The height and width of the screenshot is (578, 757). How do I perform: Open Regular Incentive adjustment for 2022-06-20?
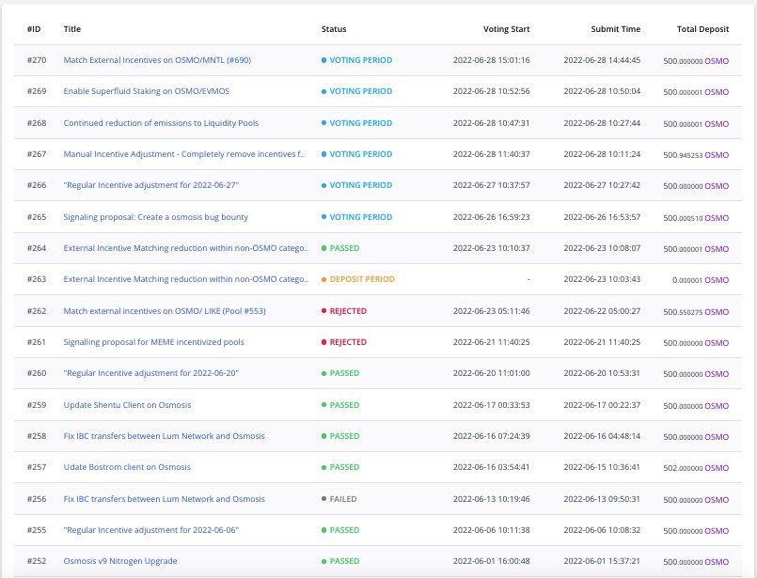(x=150, y=373)
